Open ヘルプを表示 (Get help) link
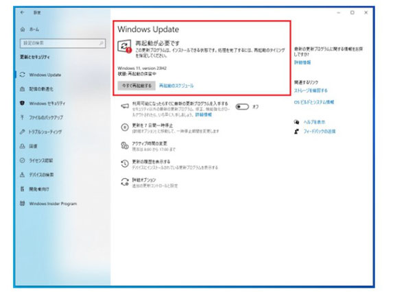 [x=314, y=122]
